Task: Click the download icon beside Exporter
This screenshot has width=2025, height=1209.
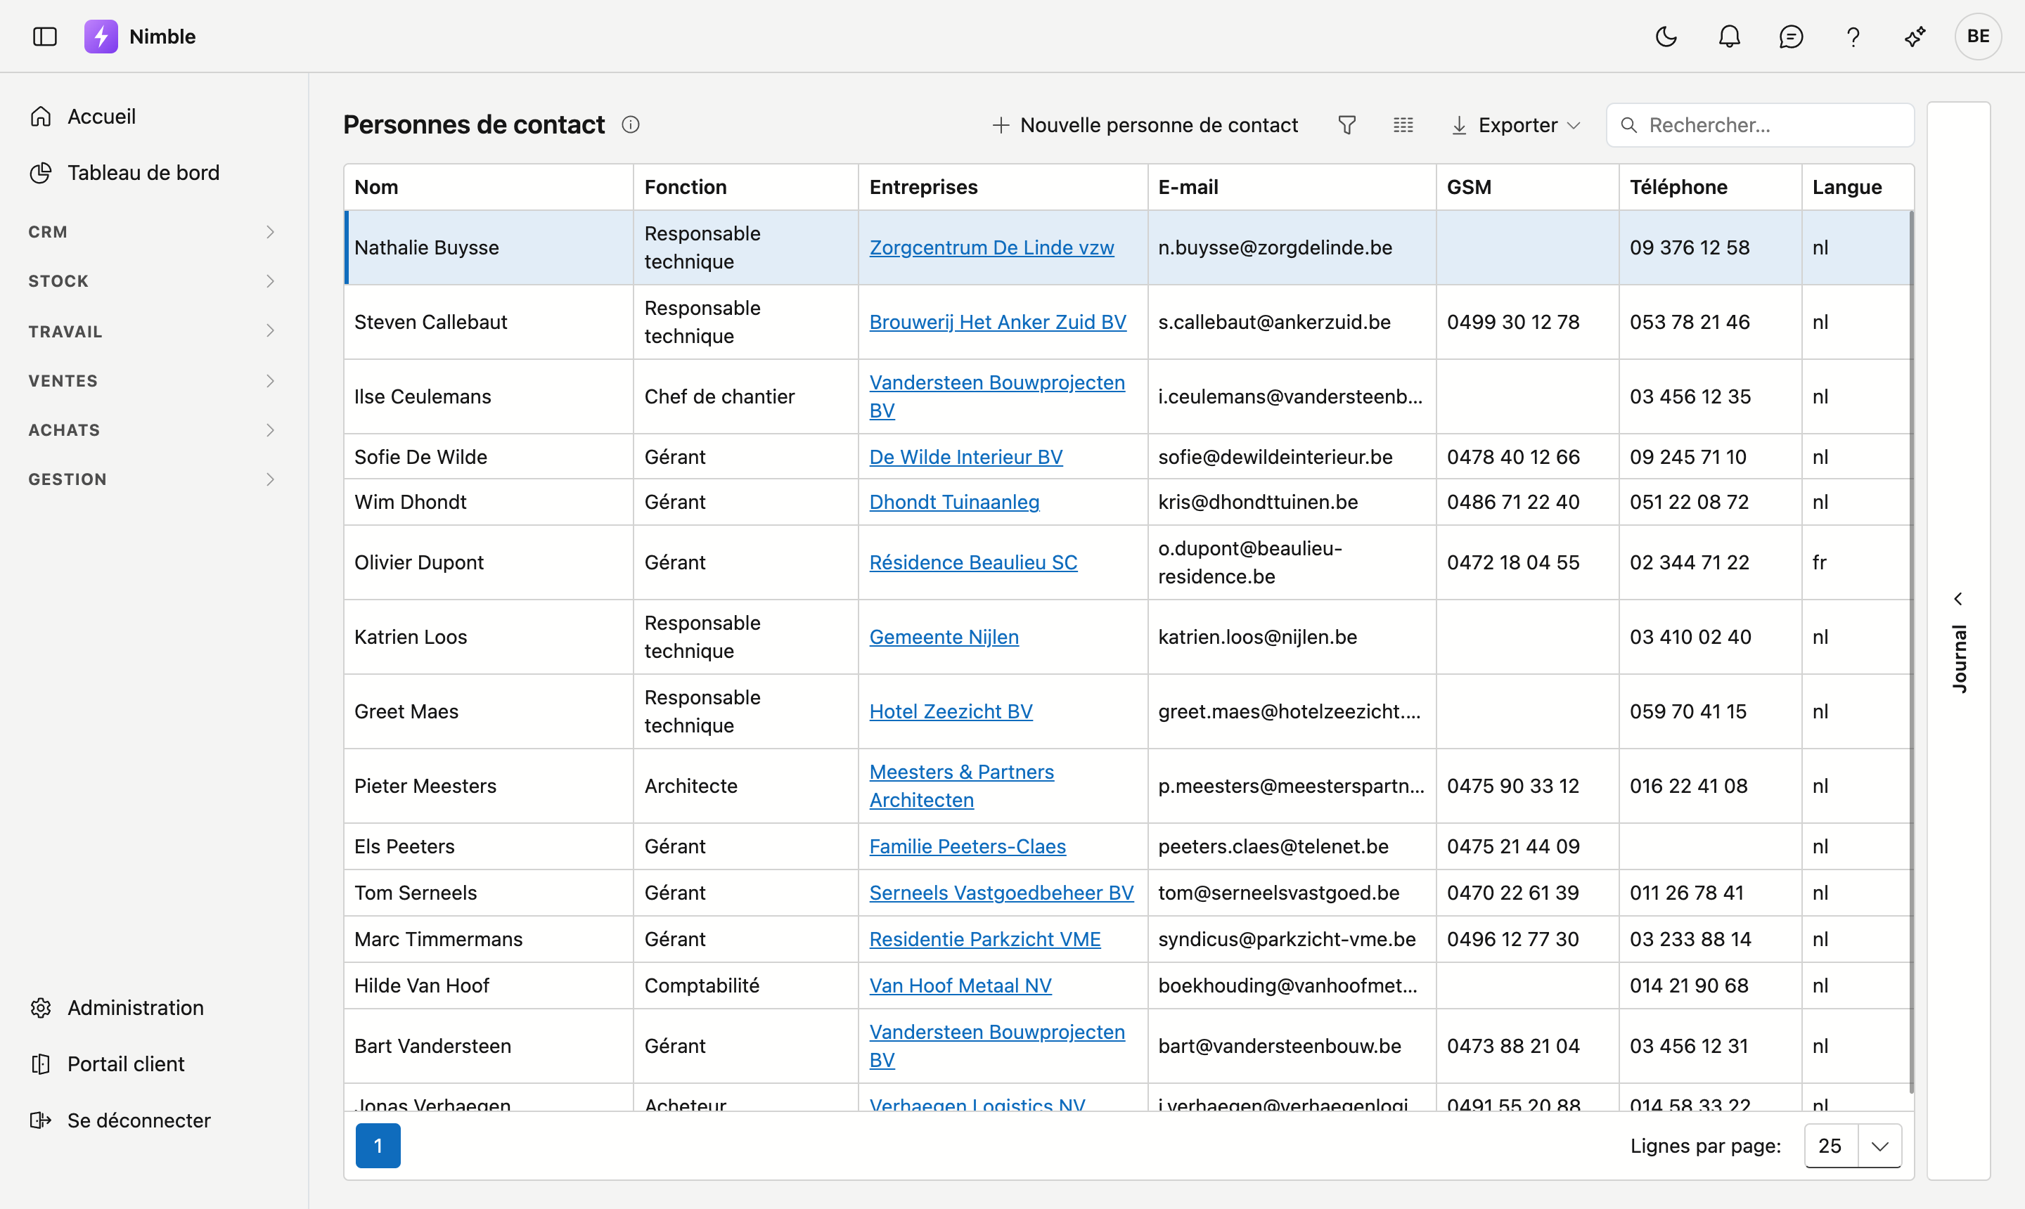Action: [x=1460, y=124]
